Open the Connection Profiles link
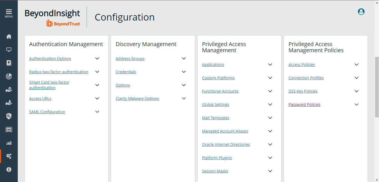The width and height of the screenshot is (379, 182). (306, 78)
